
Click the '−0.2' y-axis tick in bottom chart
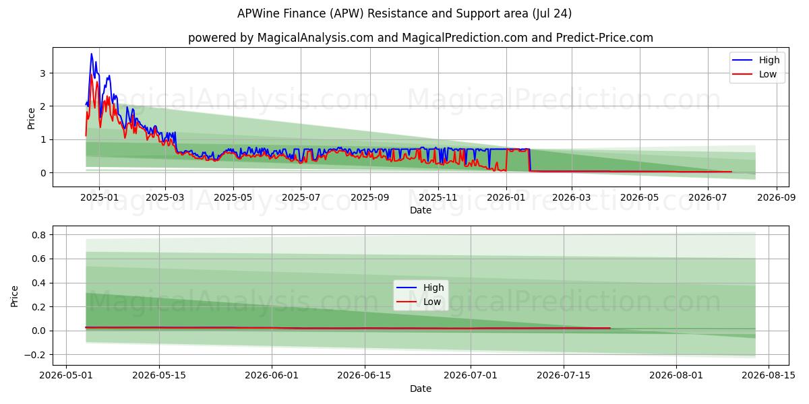(34, 355)
